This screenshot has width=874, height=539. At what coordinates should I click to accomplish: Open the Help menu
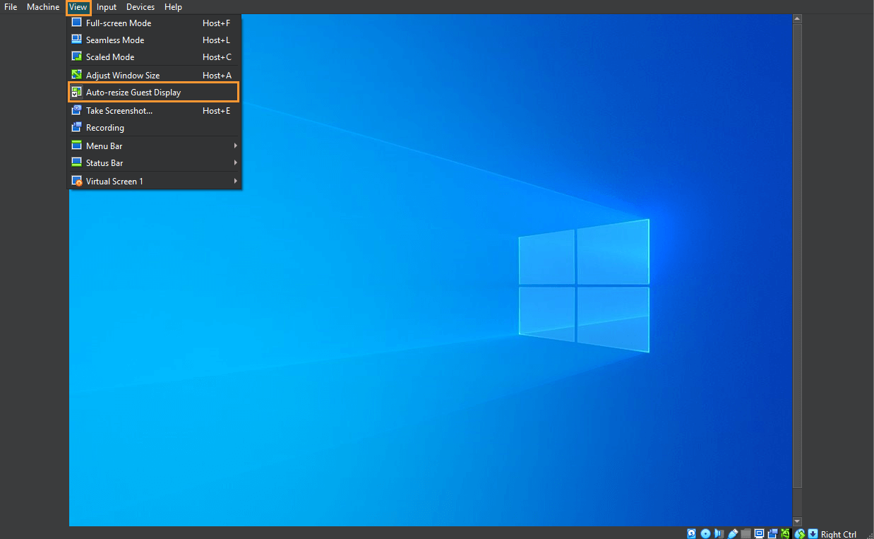pyautogui.click(x=173, y=7)
